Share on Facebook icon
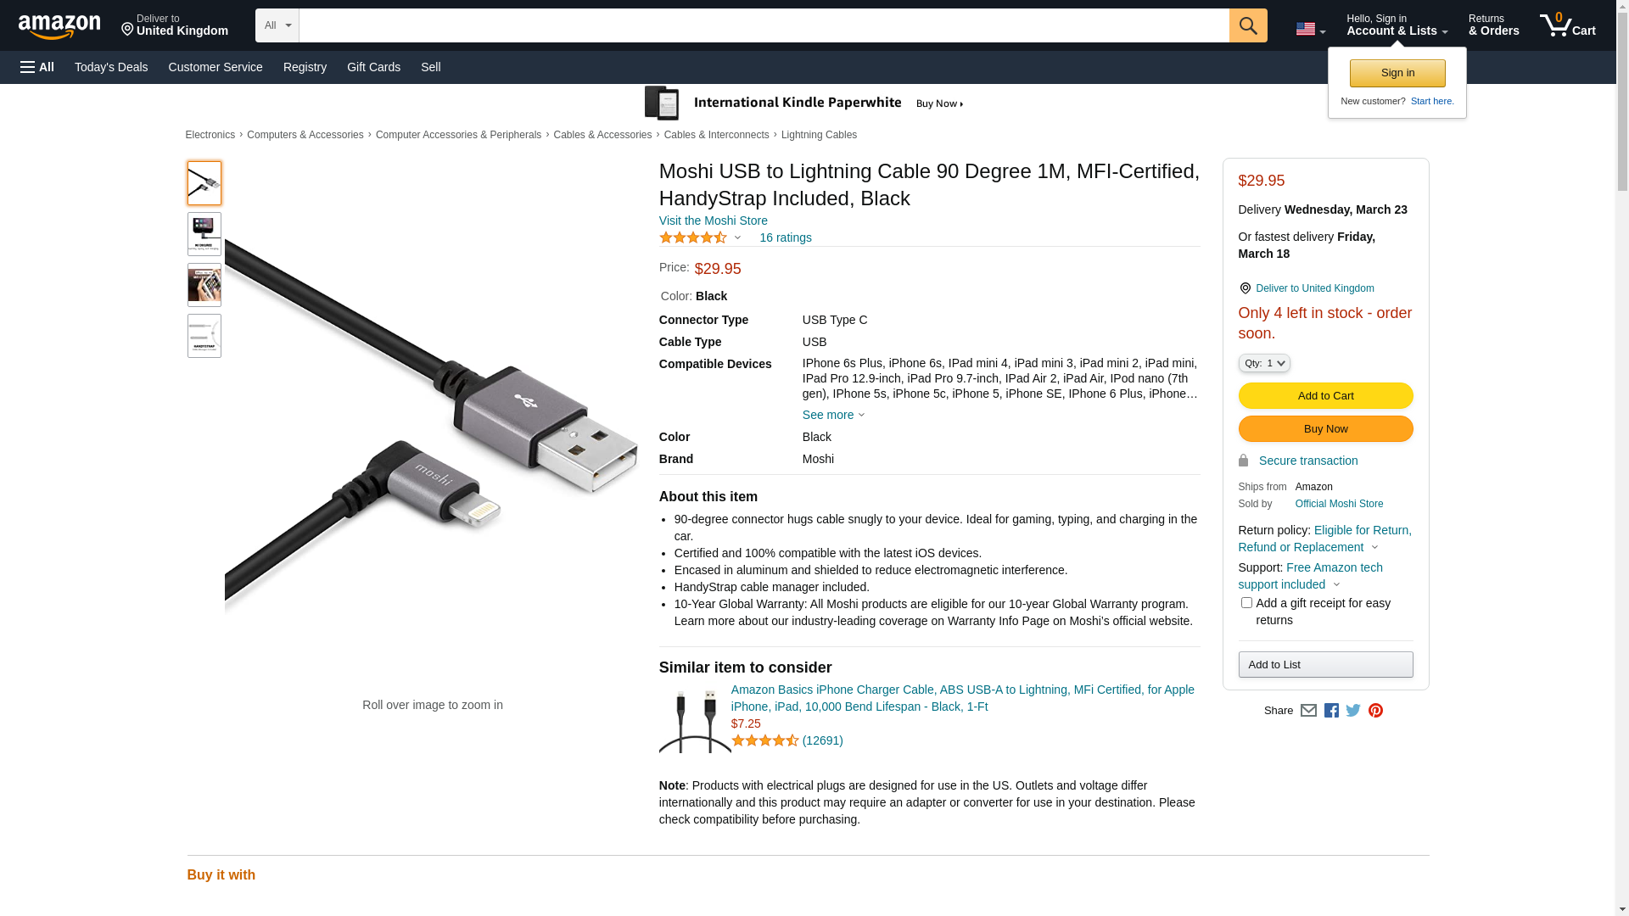The width and height of the screenshot is (1629, 916). (1331, 711)
